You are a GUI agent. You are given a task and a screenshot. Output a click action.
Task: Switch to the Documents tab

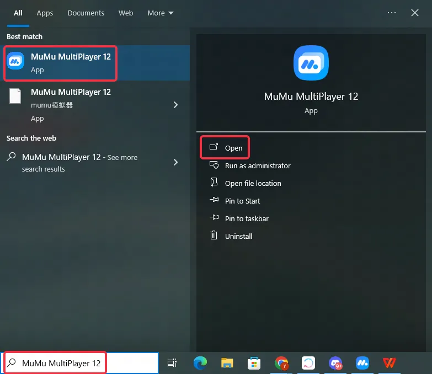click(86, 13)
